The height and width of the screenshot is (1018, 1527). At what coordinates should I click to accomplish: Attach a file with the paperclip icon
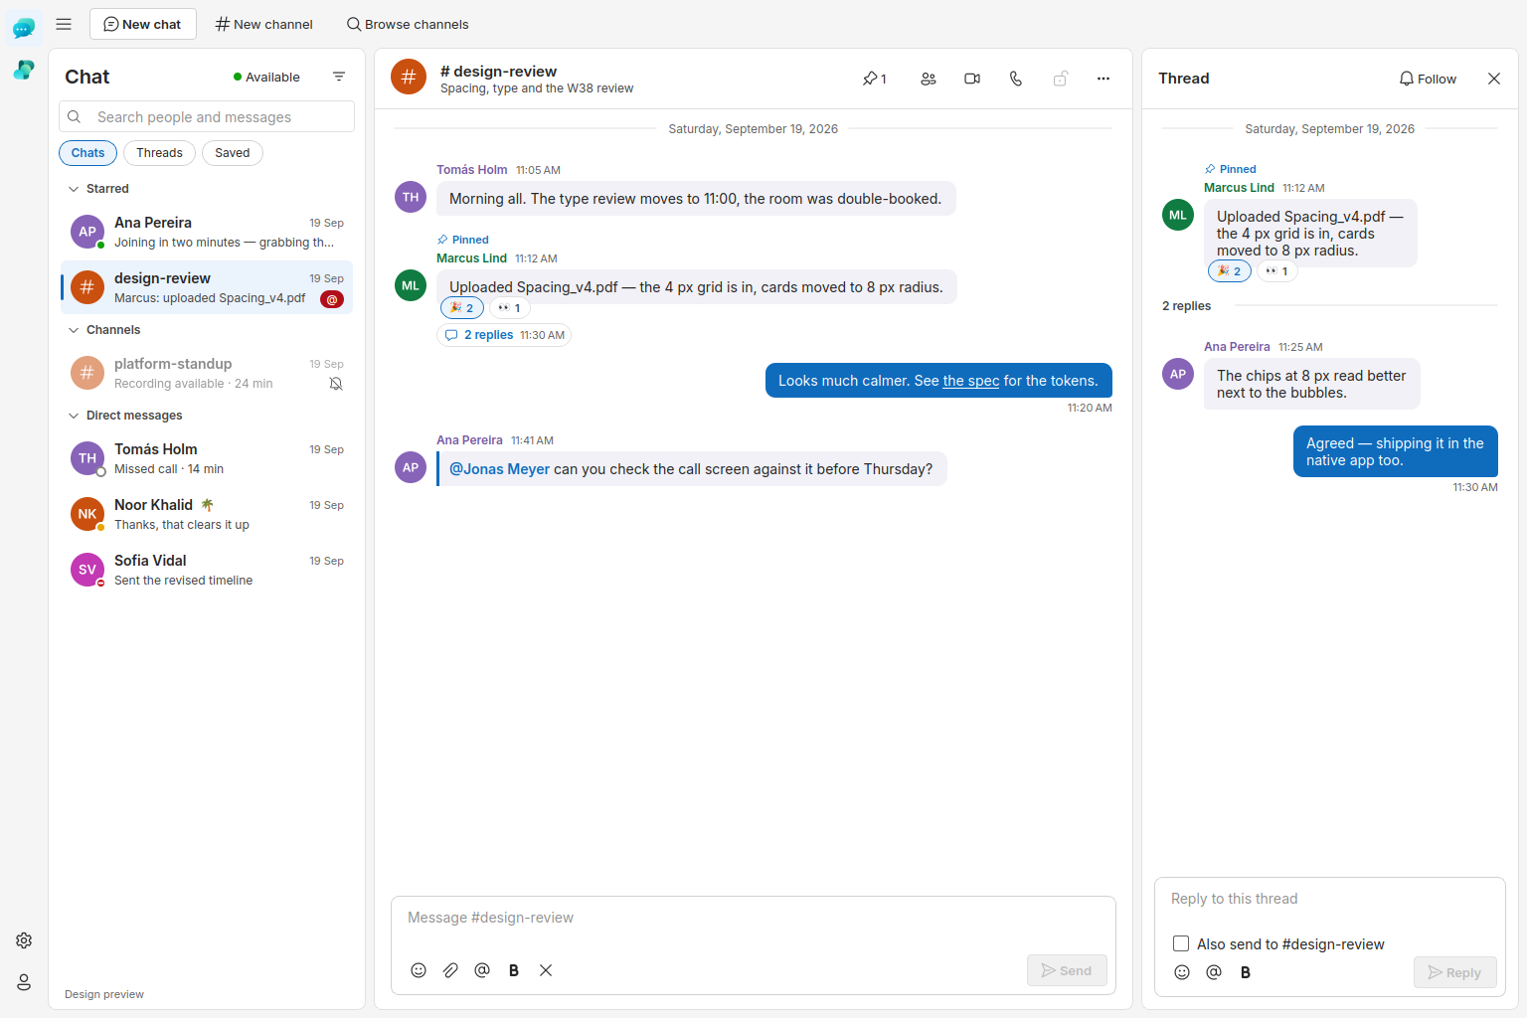(x=450, y=970)
